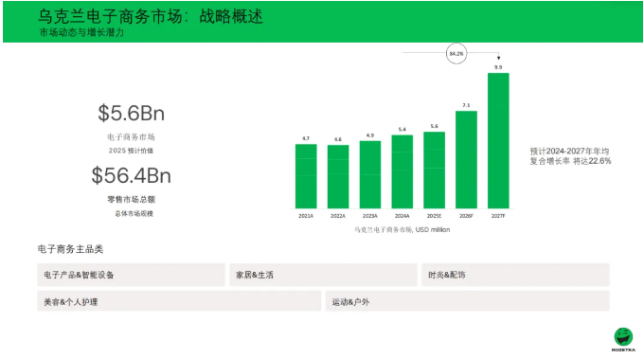Select the 电子产品&智能设备 category box
This screenshot has height=359, width=644.
(131, 275)
